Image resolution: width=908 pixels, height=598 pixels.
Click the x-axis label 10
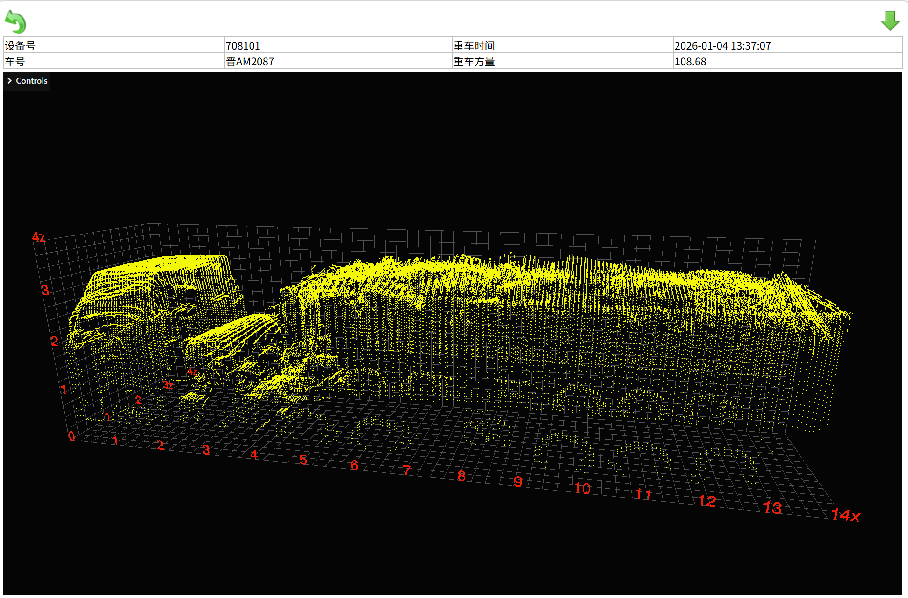coord(582,488)
